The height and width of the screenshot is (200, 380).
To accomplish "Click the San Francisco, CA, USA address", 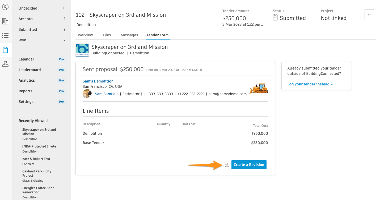I will click(102, 86).
